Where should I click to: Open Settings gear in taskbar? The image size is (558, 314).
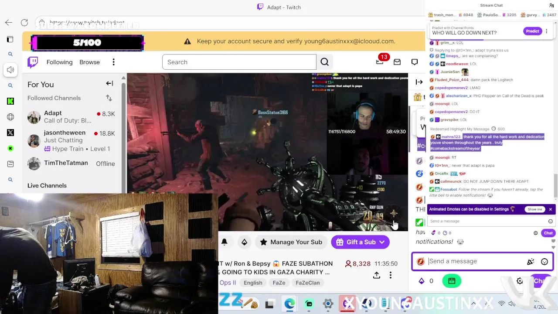(328, 304)
